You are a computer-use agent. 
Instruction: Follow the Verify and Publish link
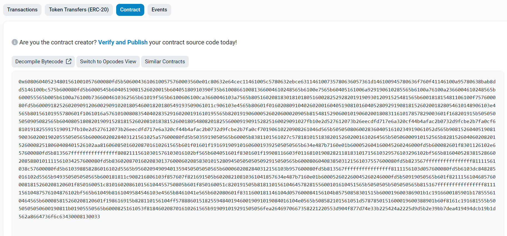[x=123, y=42]
